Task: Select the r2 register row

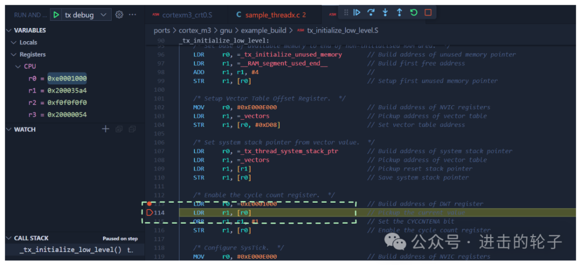Action: [75, 103]
